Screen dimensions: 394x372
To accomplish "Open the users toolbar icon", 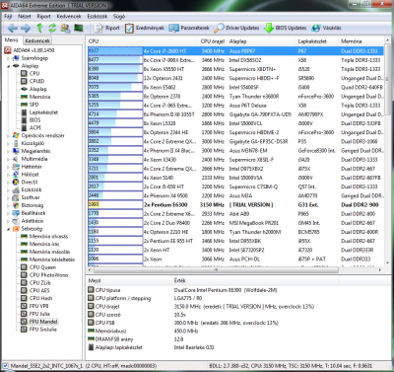I will [x=65, y=28].
